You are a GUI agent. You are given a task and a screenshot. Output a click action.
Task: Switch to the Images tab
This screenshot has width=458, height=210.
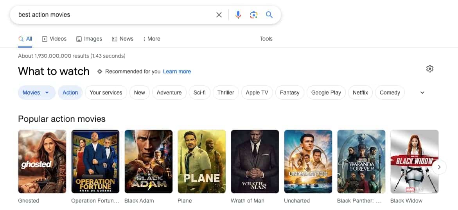(x=89, y=39)
